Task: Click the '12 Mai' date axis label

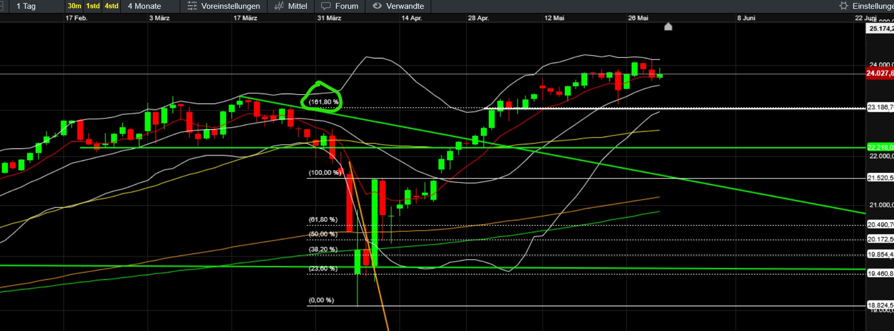Action: pyautogui.click(x=554, y=18)
